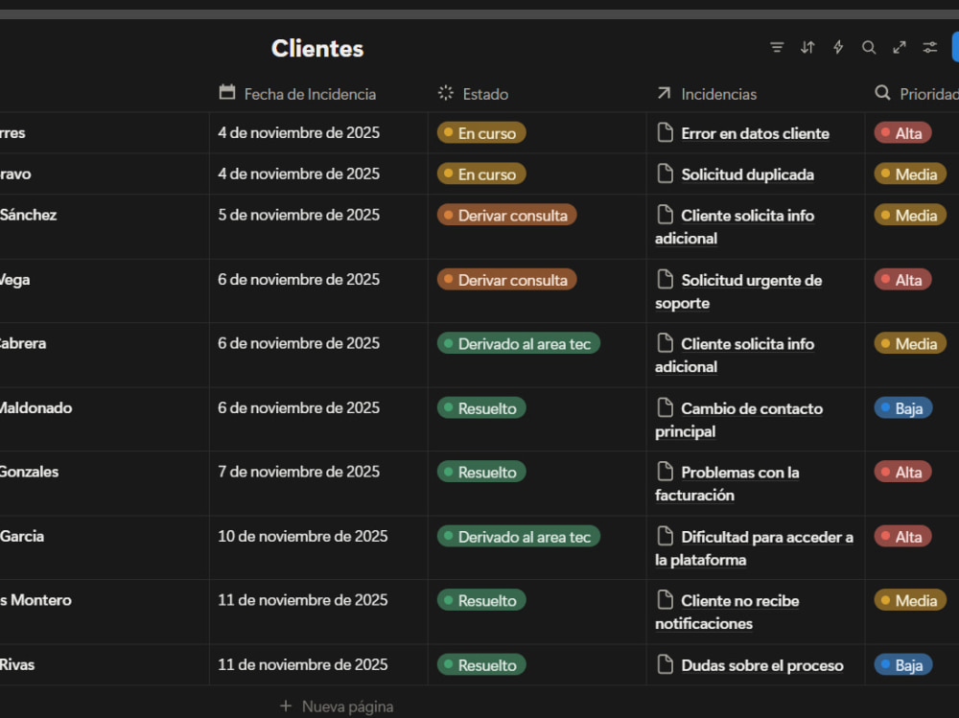The height and width of the screenshot is (718, 959).
Task: Select the Rivas name cell
Action: (104, 664)
